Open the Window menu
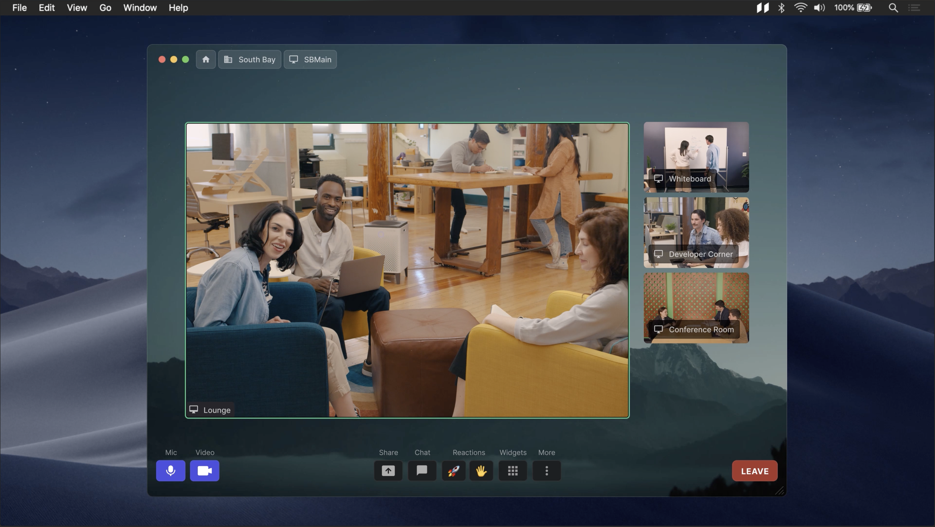The width and height of the screenshot is (935, 527). tap(140, 8)
